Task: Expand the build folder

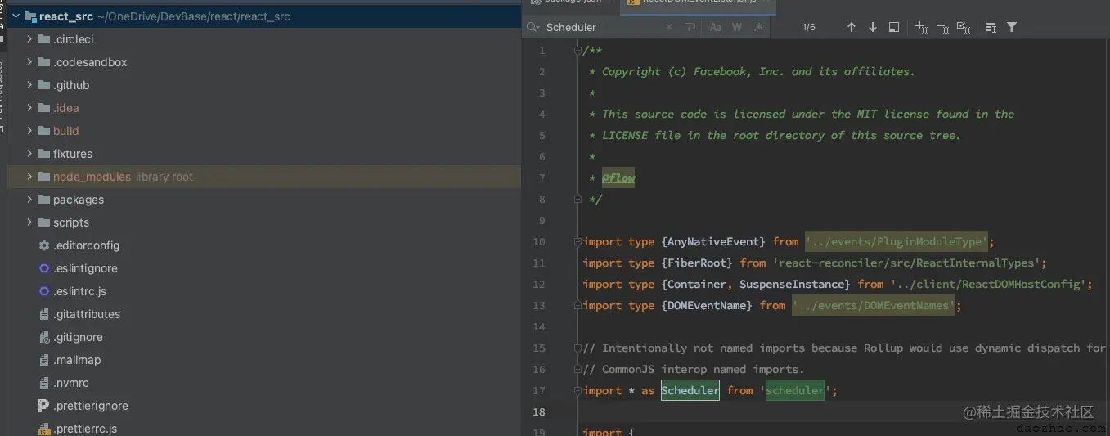Action: [x=30, y=131]
